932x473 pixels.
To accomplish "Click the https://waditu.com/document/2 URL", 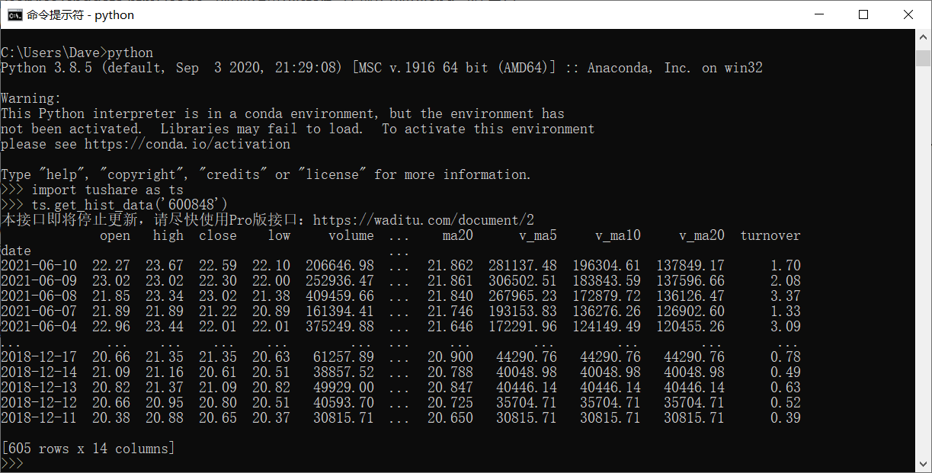I will 424,220.
